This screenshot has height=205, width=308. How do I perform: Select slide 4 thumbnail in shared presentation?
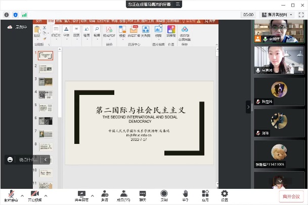(x=46, y=94)
